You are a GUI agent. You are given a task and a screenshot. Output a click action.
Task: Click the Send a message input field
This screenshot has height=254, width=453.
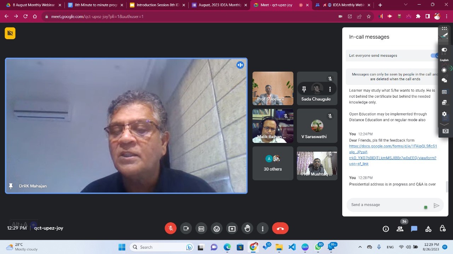(x=386, y=205)
